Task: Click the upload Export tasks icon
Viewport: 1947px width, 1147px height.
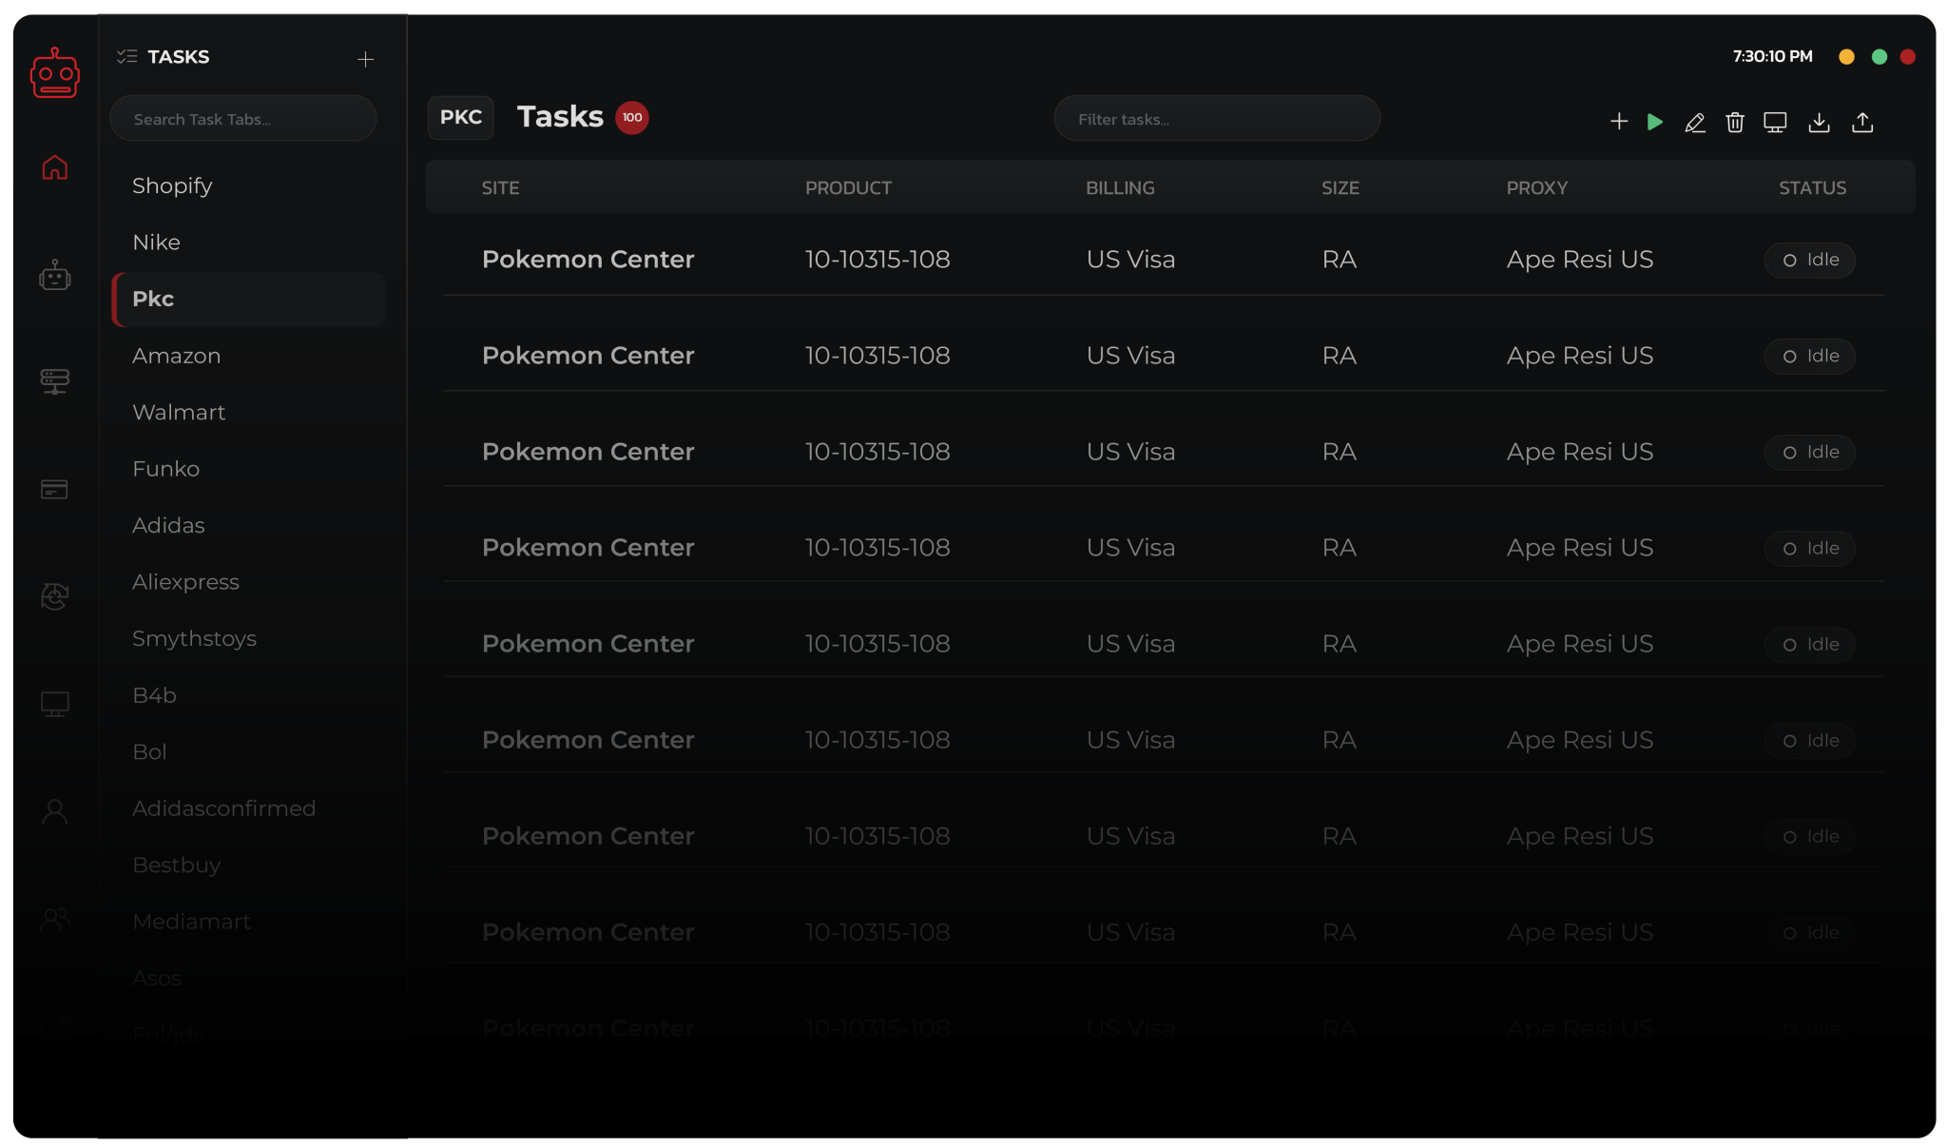Action: tap(1862, 123)
